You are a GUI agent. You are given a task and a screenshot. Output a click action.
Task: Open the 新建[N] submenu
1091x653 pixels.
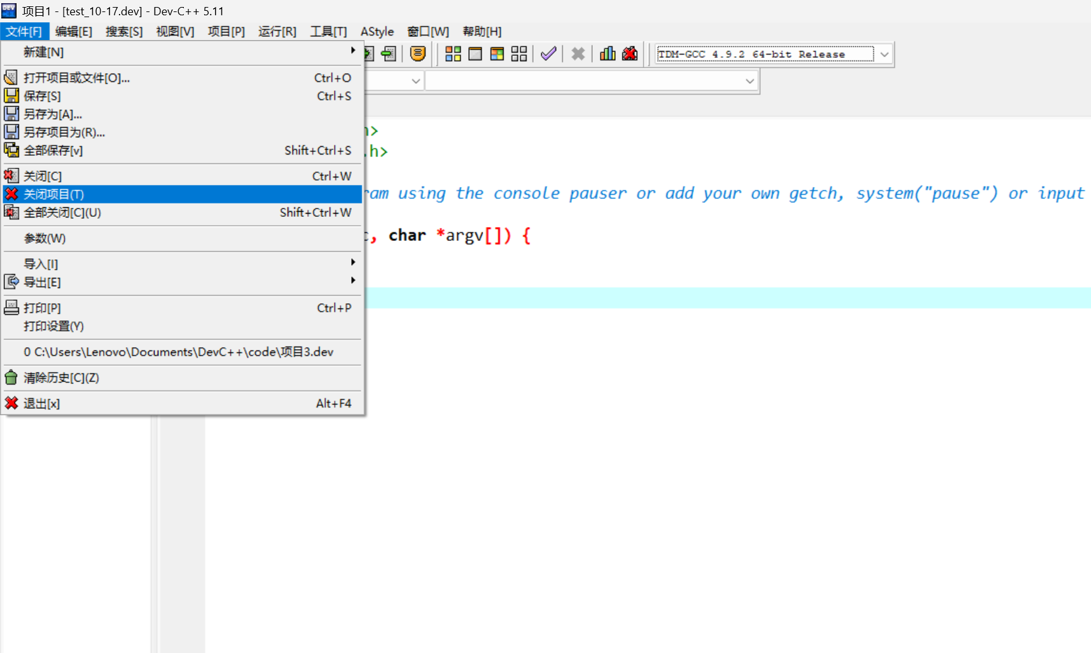coord(183,52)
